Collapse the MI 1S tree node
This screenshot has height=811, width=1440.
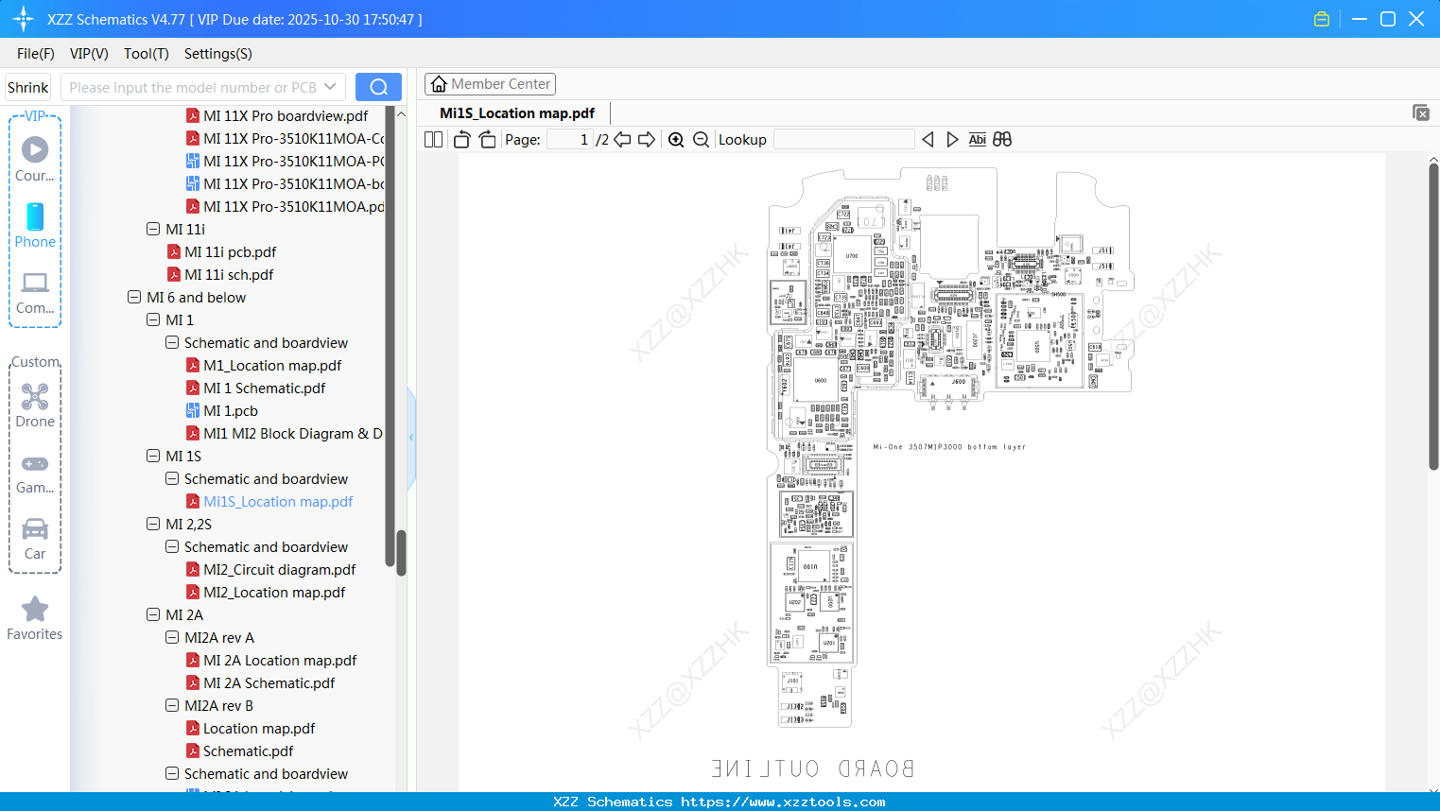[x=152, y=456]
